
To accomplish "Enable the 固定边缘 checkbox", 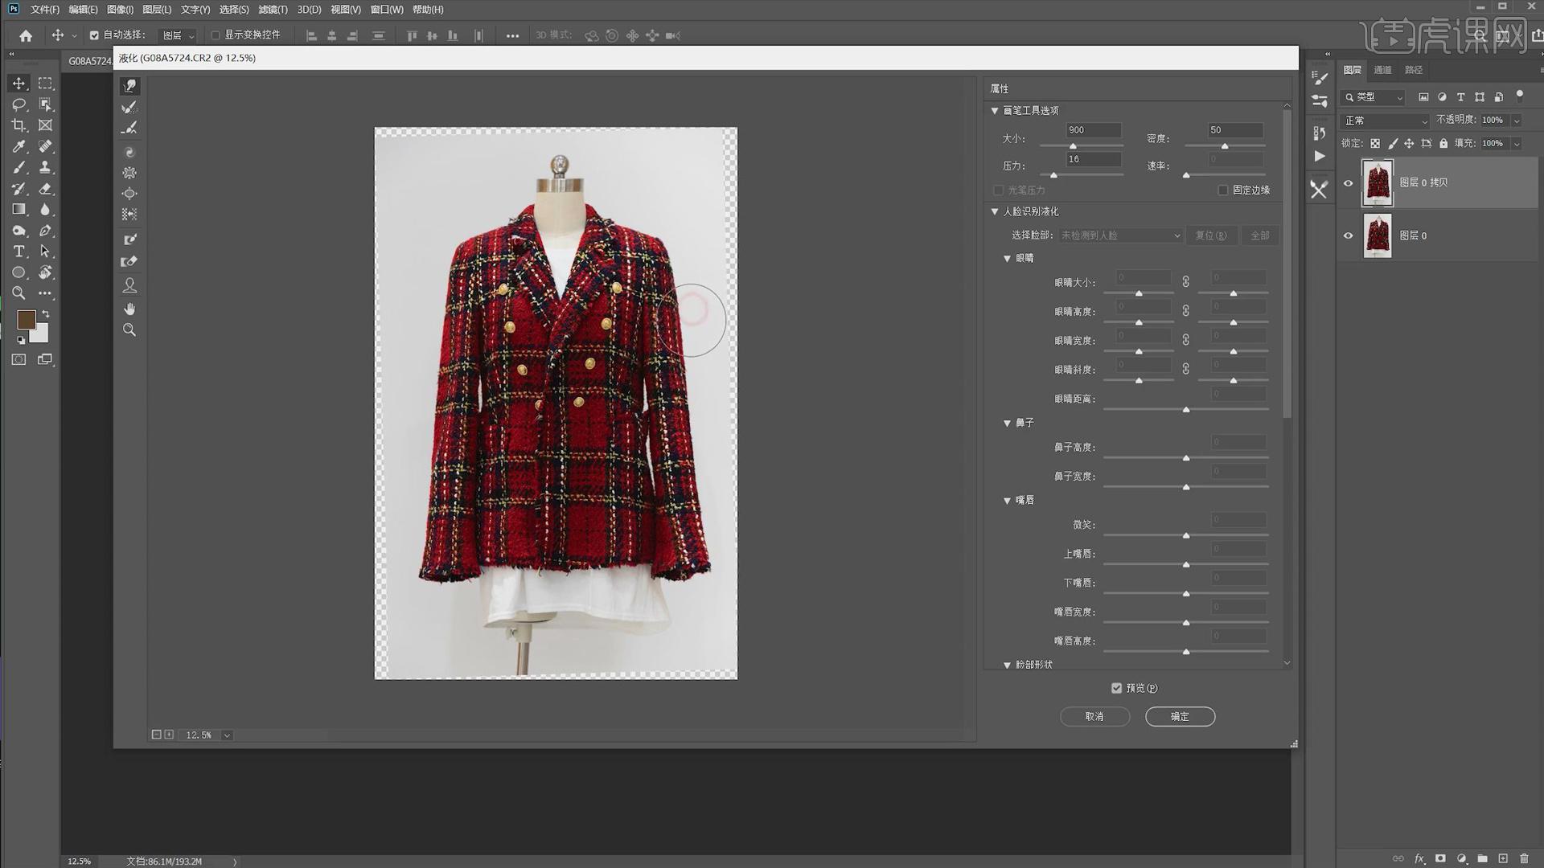I will (1223, 190).
